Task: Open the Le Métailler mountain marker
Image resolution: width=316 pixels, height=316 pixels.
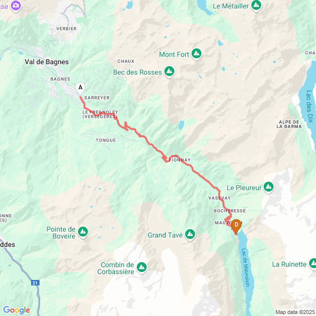Action: pyautogui.click(x=256, y=5)
